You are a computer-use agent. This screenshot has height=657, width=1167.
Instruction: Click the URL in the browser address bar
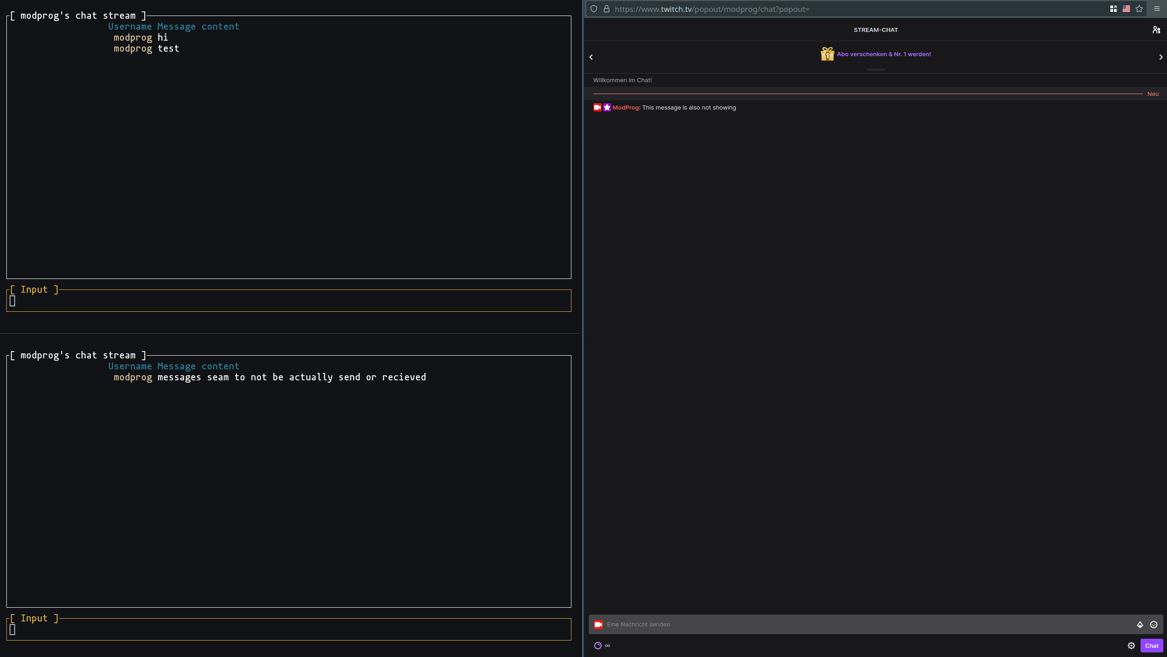[x=712, y=9]
